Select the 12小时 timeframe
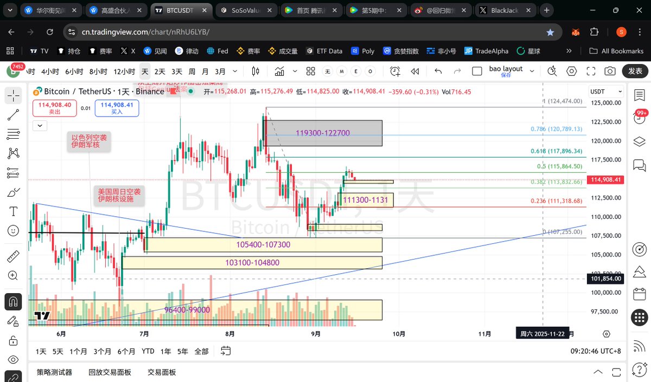The height and width of the screenshot is (382, 651). tap(124, 71)
